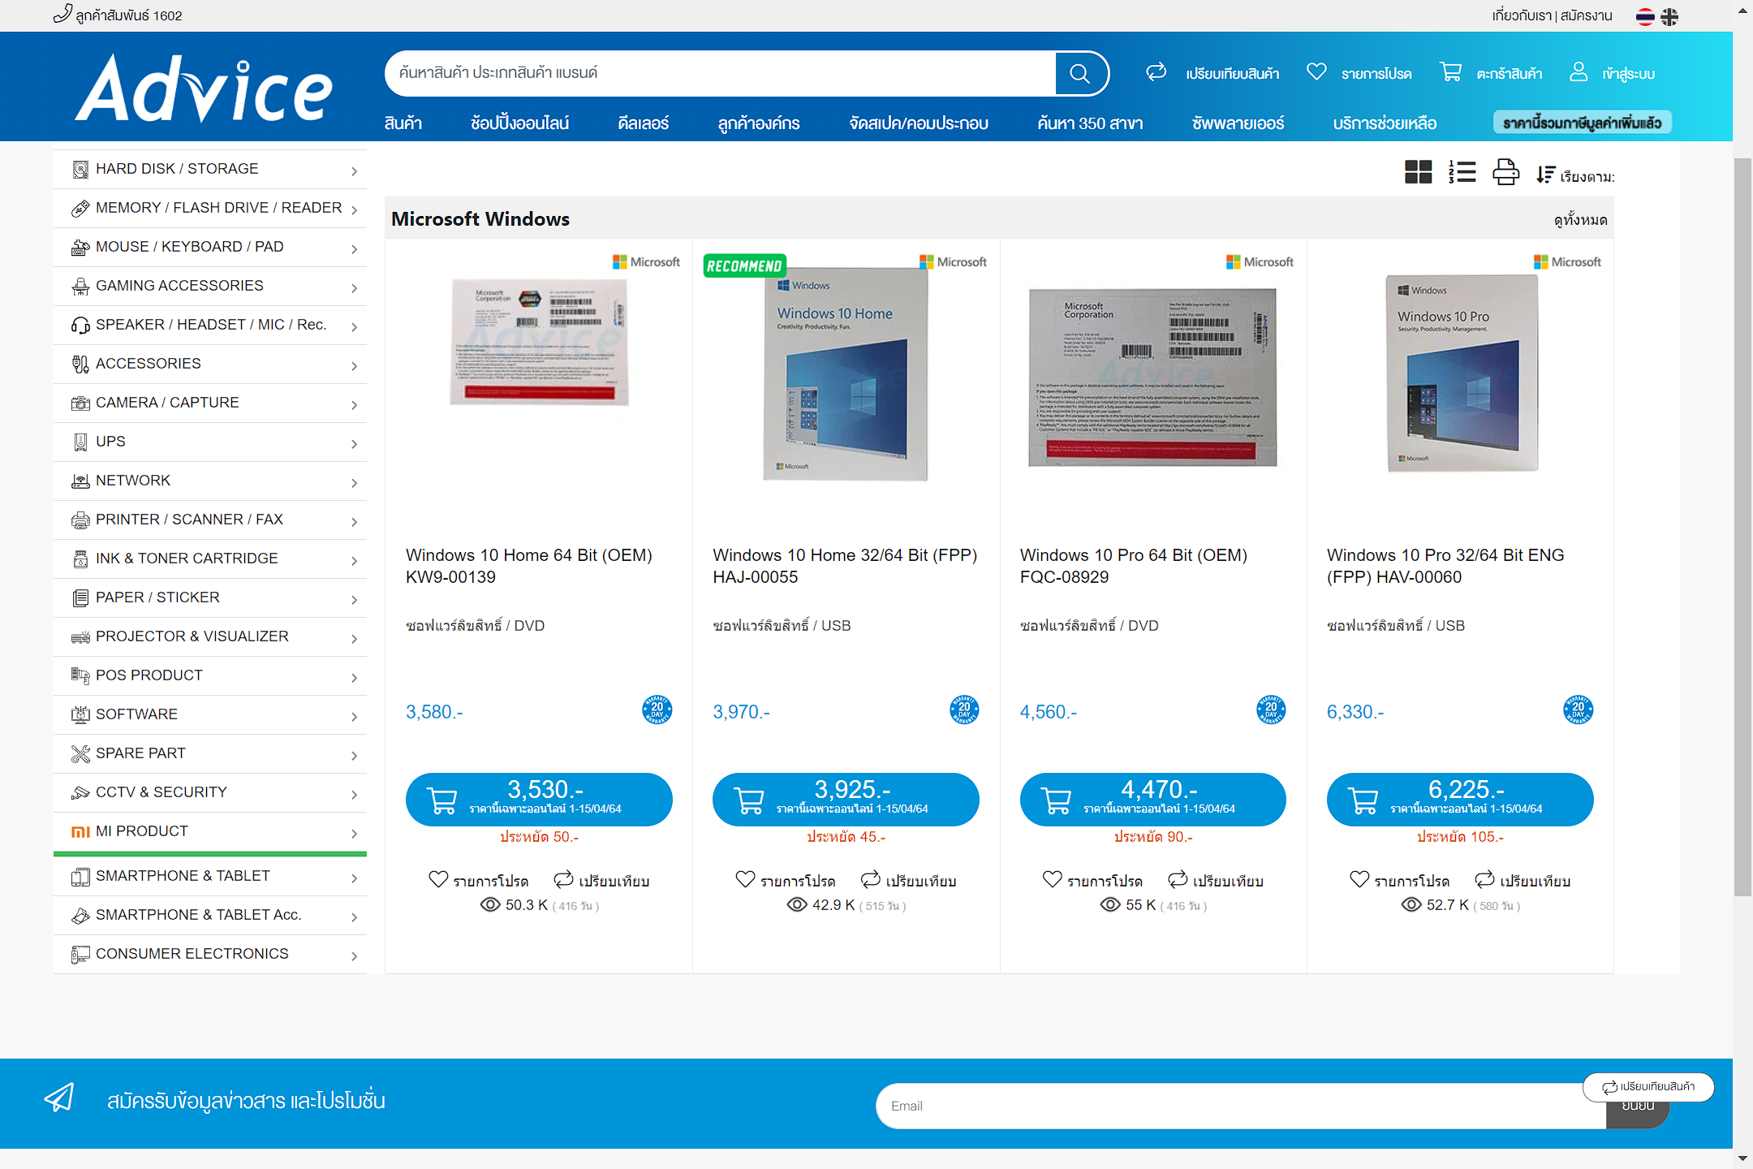Add Windows 10 Home FPP 3,925 to cart

[x=846, y=800]
